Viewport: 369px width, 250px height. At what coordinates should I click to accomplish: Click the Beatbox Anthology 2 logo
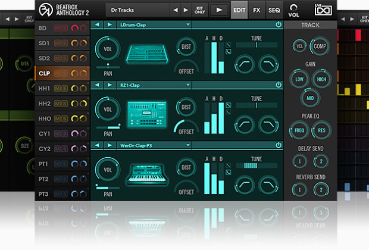click(x=64, y=10)
